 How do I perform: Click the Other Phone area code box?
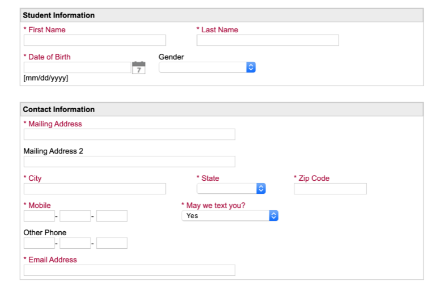[39, 243]
